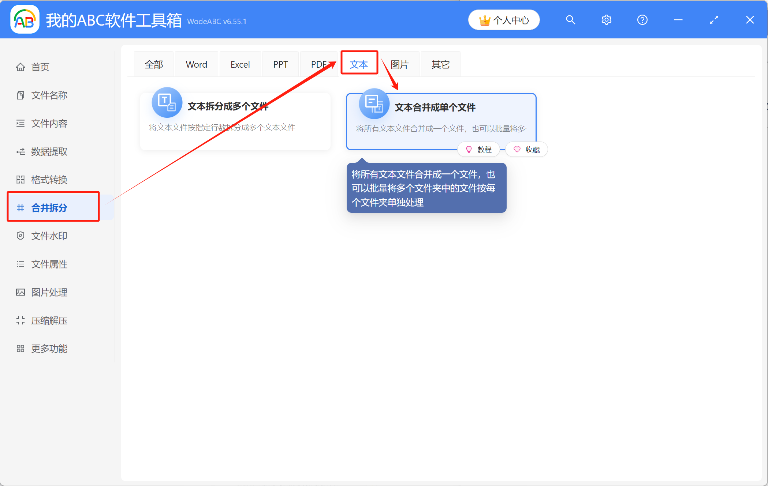Show the 更多功能 extra functions
This screenshot has width=768, height=486.
point(49,348)
